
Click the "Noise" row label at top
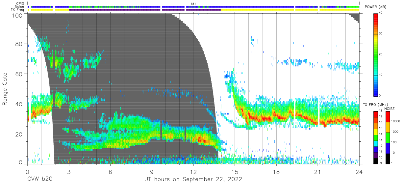tap(20, 7)
